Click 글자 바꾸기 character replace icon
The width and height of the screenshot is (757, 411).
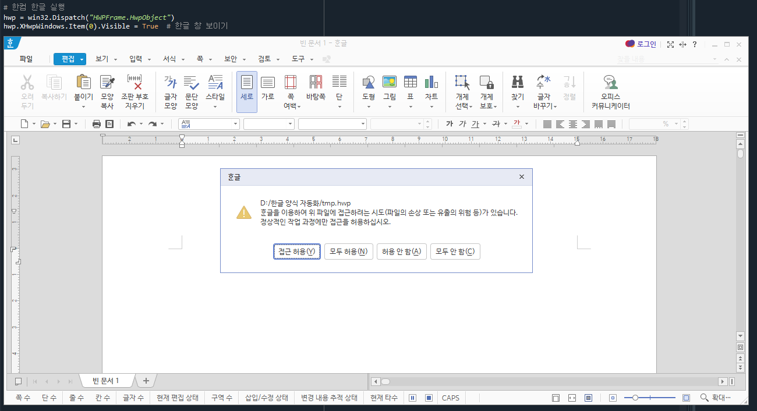point(543,82)
